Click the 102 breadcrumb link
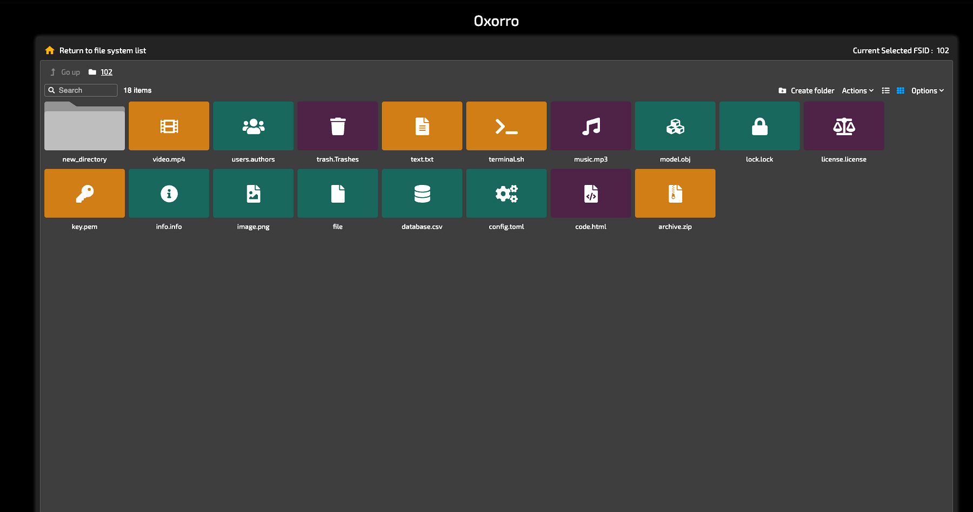This screenshot has width=973, height=512. pos(106,72)
